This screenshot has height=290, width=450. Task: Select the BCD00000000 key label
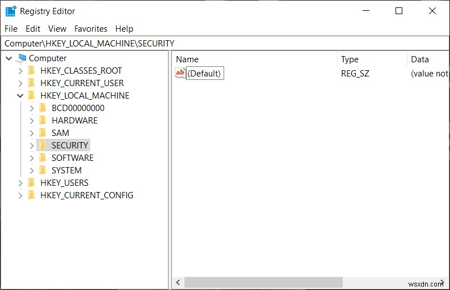pyautogui.click(x=78, y=108)
